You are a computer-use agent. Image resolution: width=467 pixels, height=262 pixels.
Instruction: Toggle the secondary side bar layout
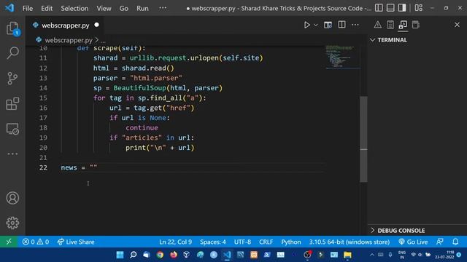[402, 8]
